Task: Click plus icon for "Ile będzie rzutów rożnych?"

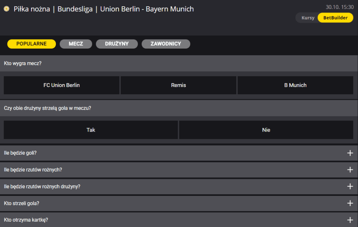Action: (x=350, y=170)
